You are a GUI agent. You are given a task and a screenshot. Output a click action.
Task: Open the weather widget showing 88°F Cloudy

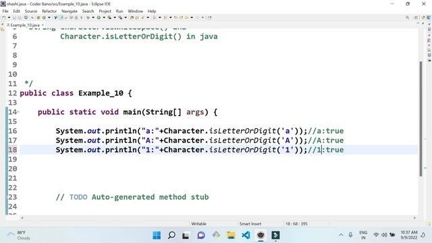(19, 236)
